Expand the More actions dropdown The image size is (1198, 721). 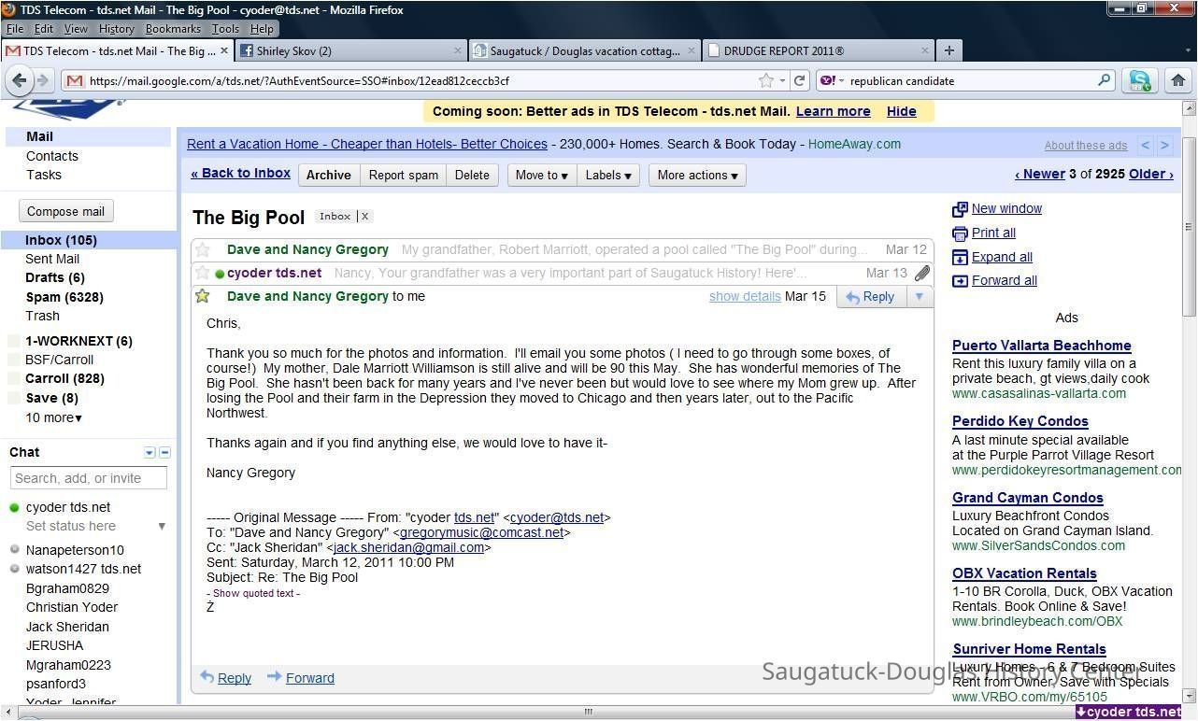[x=697, y=176]
